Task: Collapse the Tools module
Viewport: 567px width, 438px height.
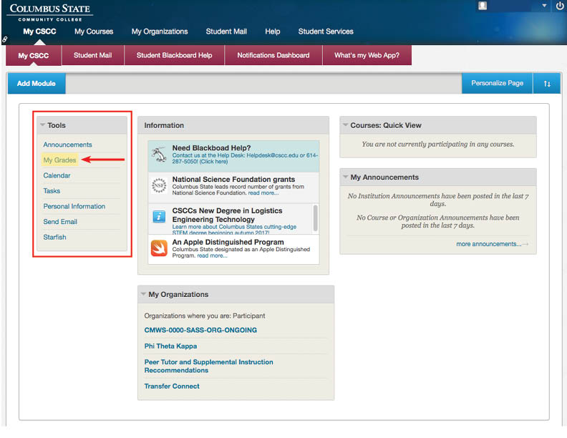Action: click(43, 125)
